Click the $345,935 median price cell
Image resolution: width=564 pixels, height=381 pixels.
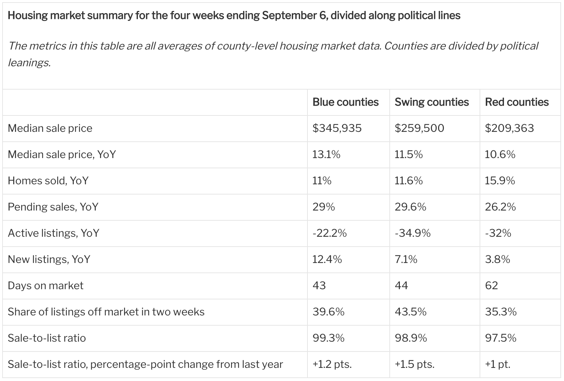337,128
